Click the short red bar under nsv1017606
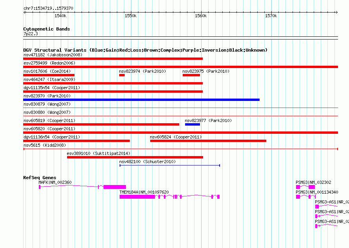The height and width of the screenshot is (248, 349). point(49,75)
